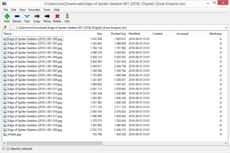Select Edge of Spider-Geddon 001-013.jpg
Image resolution: width=230 pixels, height=153 pixels.
[35, 98]
